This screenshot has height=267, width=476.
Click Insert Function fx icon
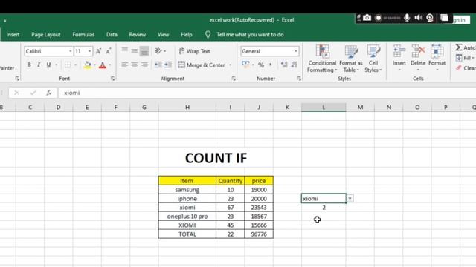click(x=48, y=93)
